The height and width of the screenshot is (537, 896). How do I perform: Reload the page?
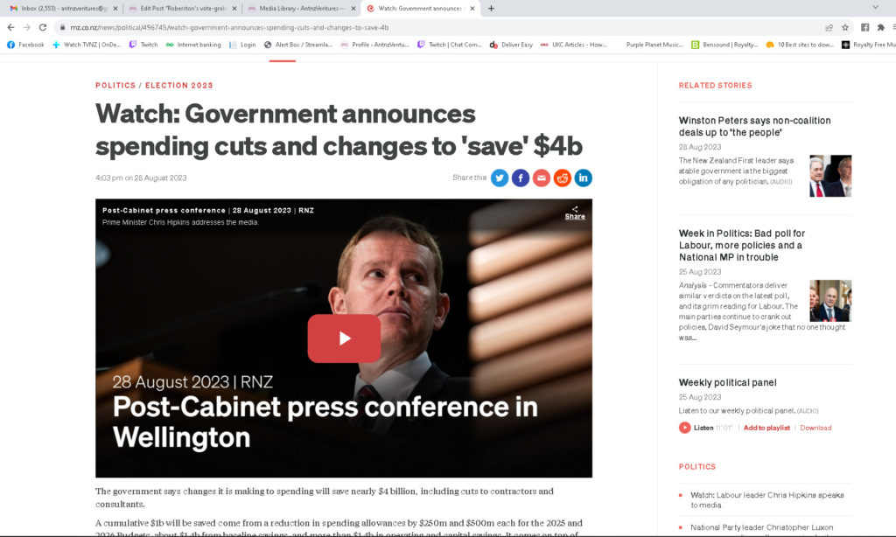[43, 27]
